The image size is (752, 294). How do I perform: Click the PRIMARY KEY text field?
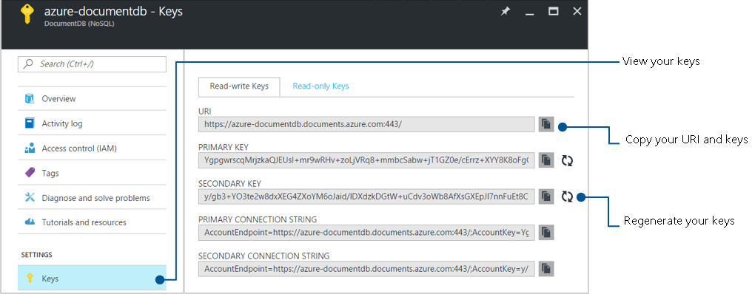(366, 160)
